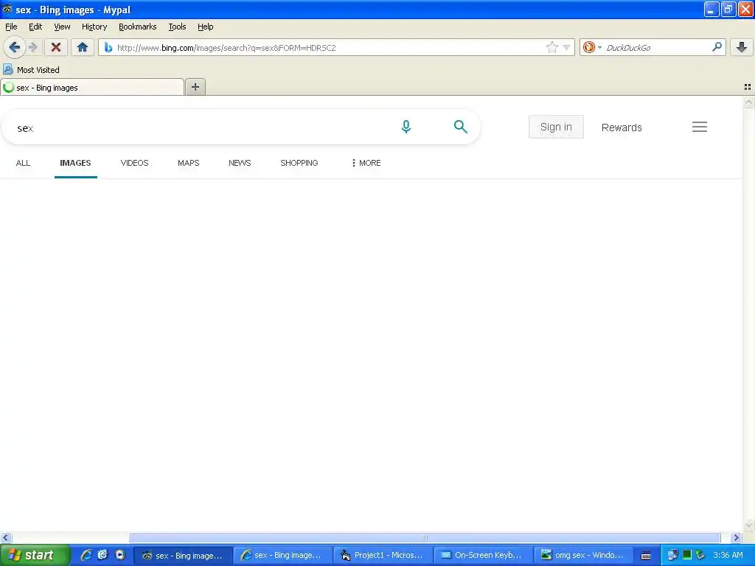Click the network computers tray icon
755x566 pixels.
[672, 555]
